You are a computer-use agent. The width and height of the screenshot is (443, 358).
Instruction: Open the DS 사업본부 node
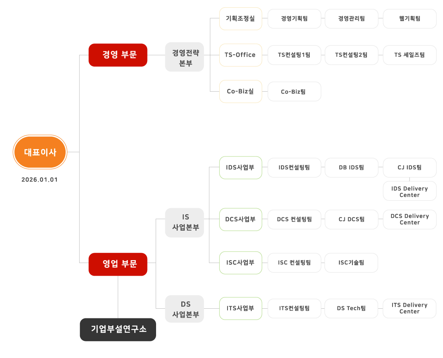point(184,309)
